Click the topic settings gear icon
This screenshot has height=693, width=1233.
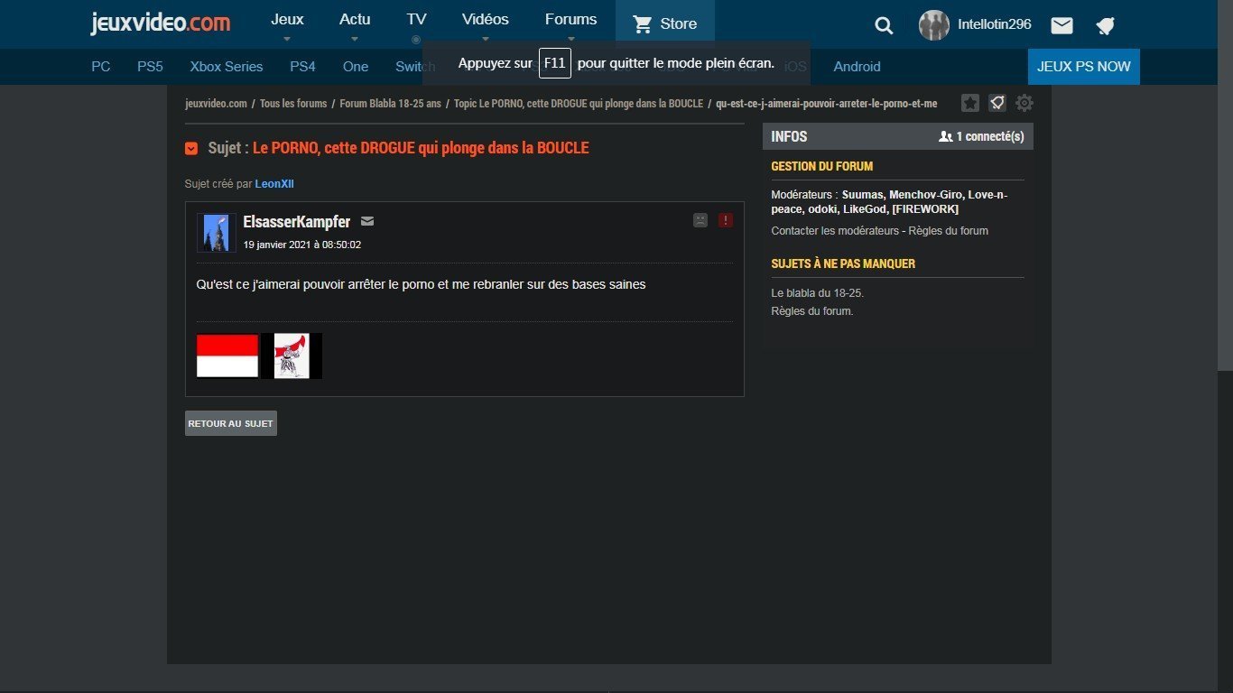(x=1024, y=103)
